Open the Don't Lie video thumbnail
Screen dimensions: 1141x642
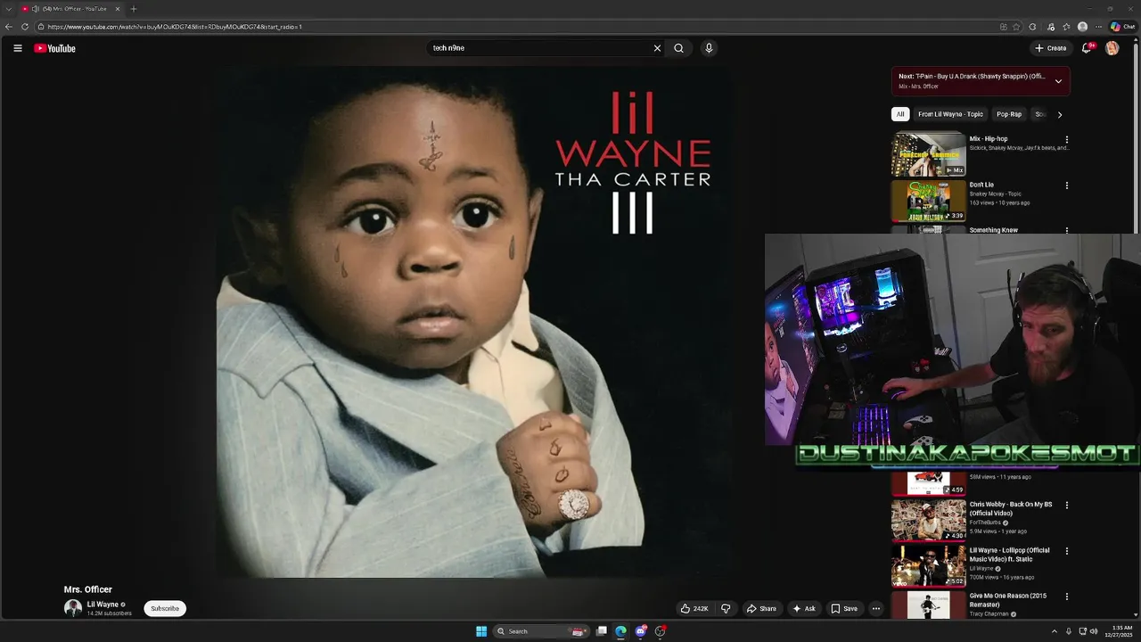929,201
